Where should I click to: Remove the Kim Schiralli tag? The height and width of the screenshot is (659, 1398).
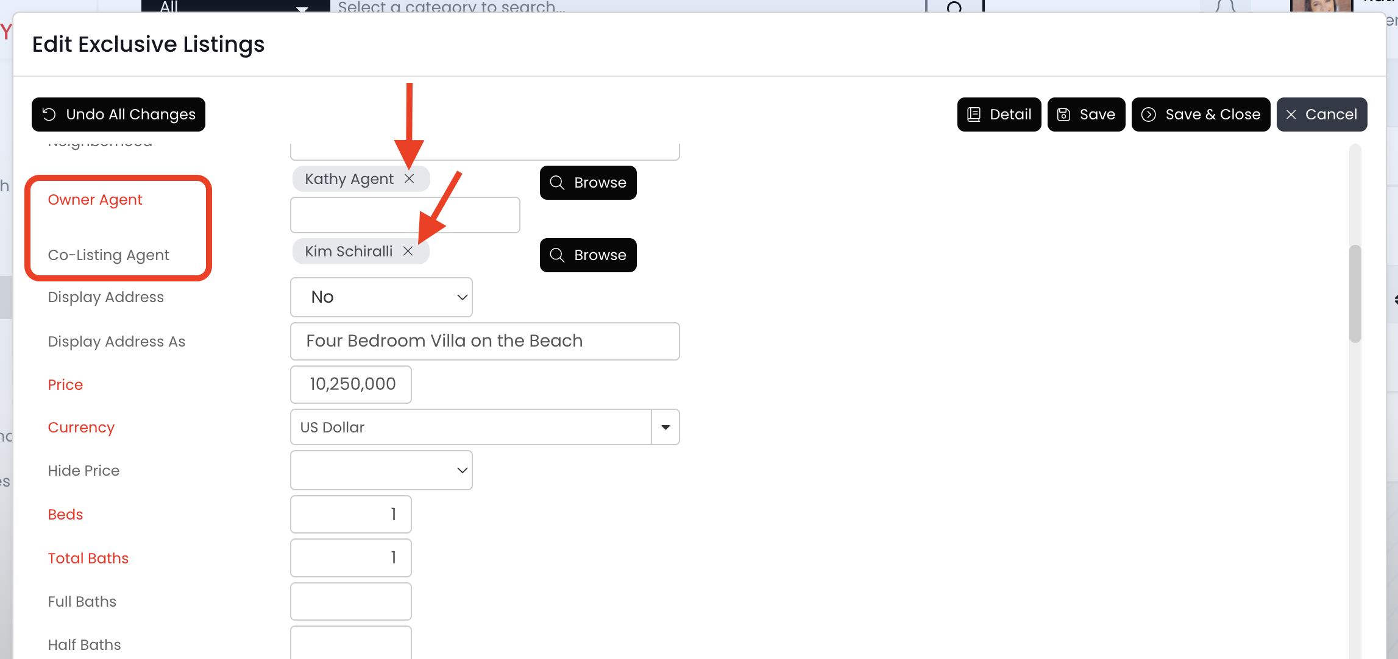point(408,251)
